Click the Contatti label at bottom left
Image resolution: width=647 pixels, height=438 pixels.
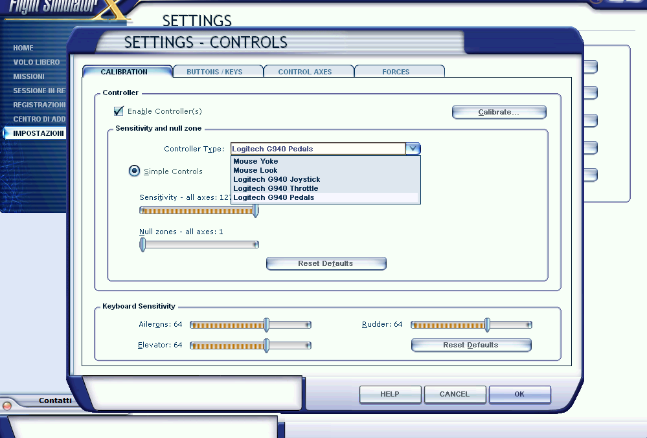pyautogui.click(x=55, y=400)
